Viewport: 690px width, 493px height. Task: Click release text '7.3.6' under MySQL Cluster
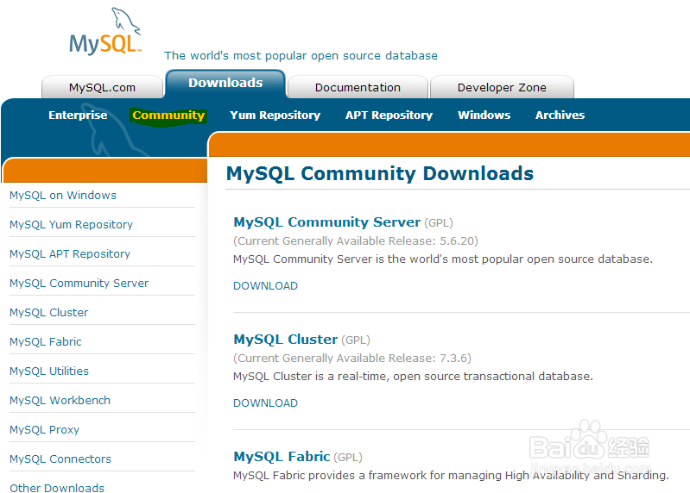click(x=453, y=359)
